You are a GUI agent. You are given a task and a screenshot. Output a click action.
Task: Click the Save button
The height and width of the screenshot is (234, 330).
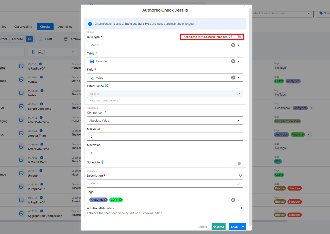pos(234,227)
